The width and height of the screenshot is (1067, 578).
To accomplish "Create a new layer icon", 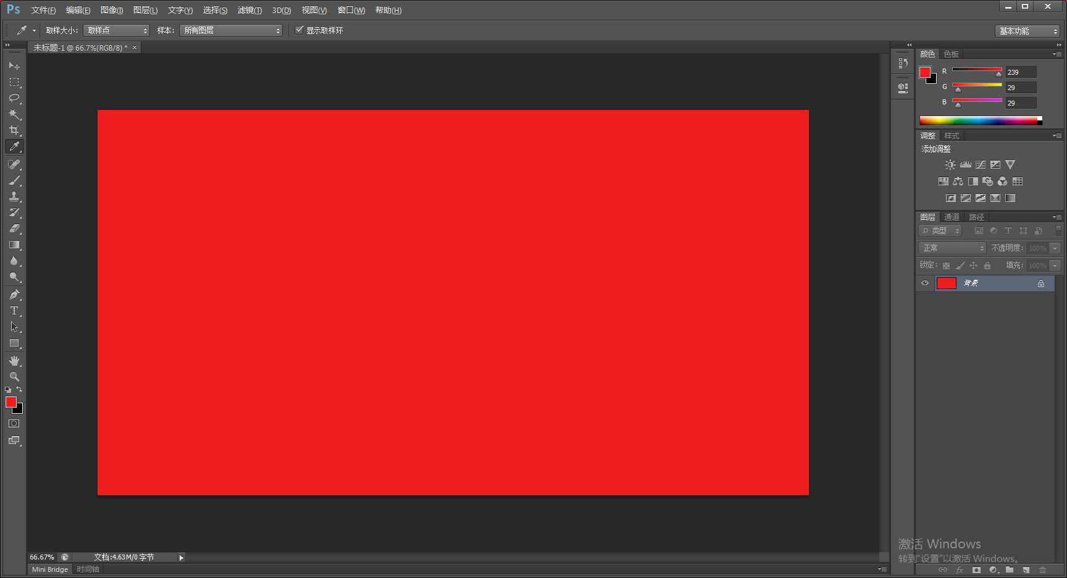I will [x=1026, y=570].
